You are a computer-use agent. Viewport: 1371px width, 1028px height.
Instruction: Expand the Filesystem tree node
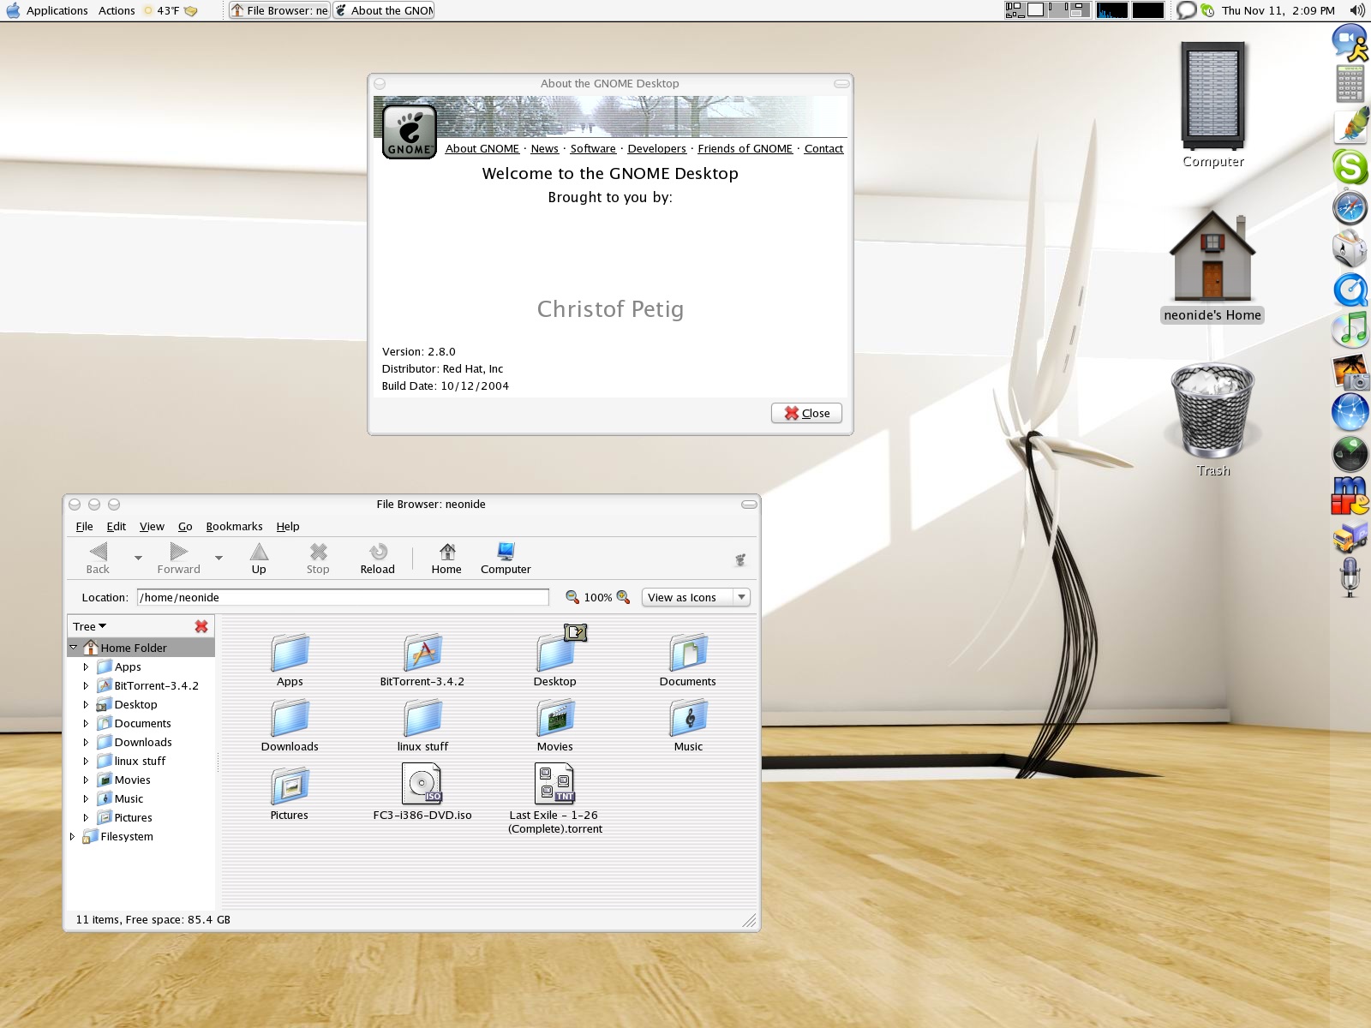[72, 836]
